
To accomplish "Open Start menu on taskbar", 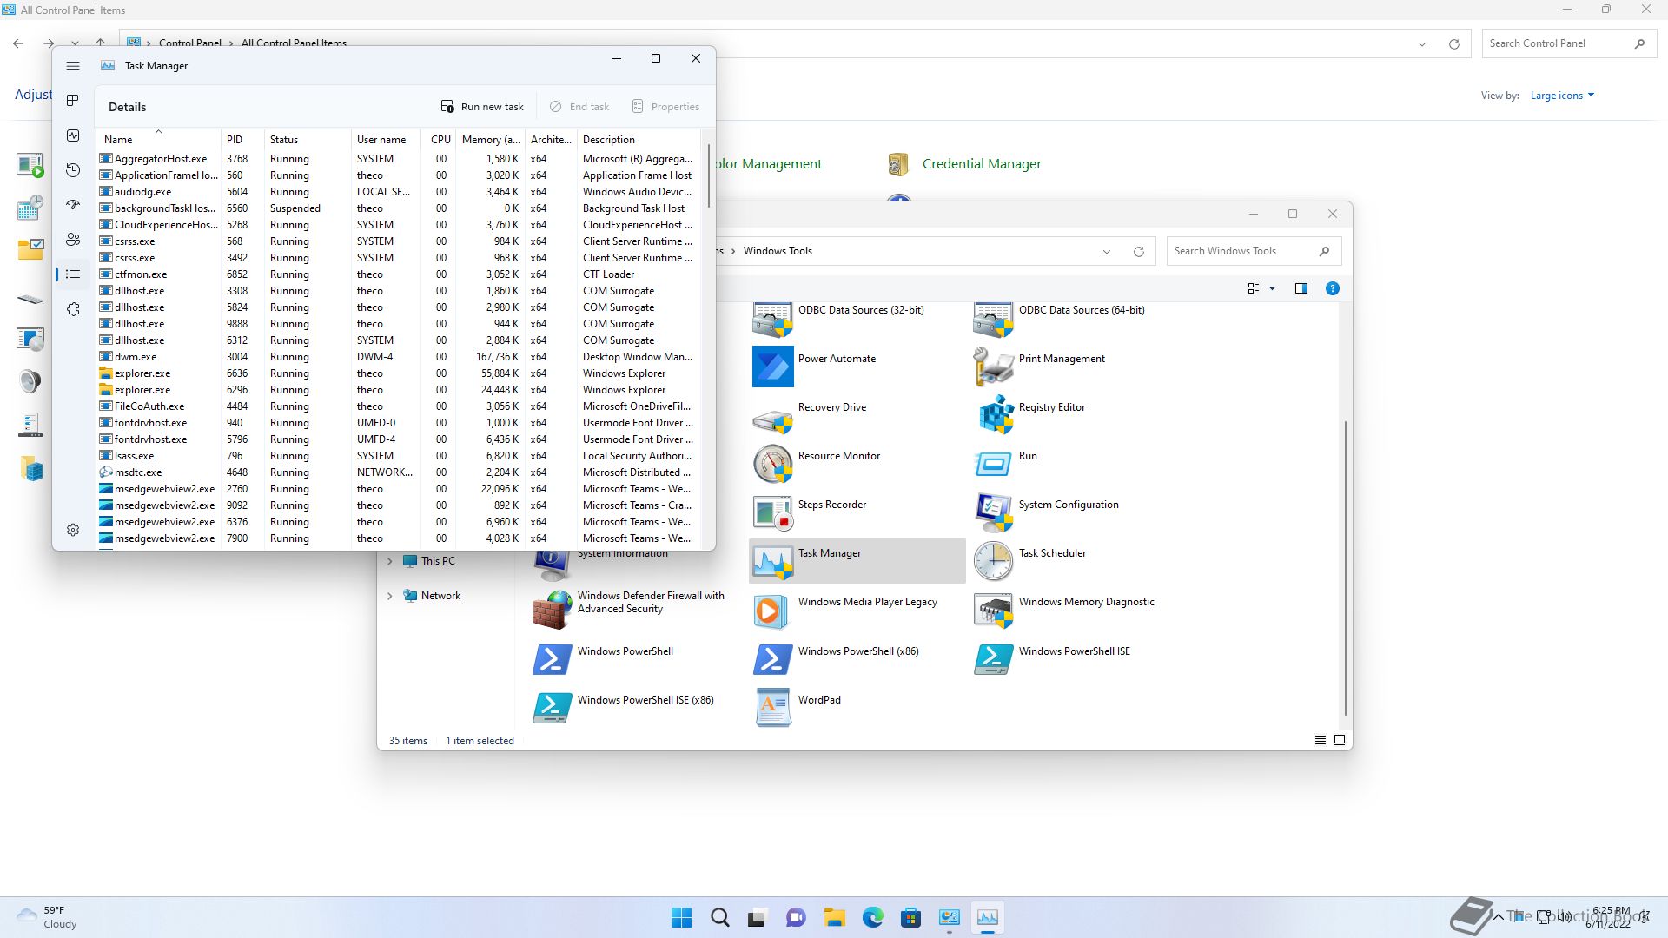I will point(682,917).
